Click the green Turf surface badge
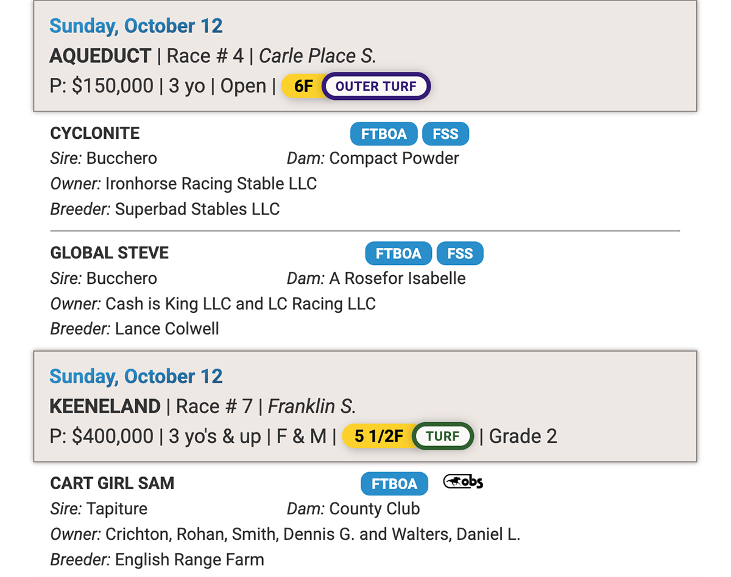731x577 pixels. click(443, 436)
